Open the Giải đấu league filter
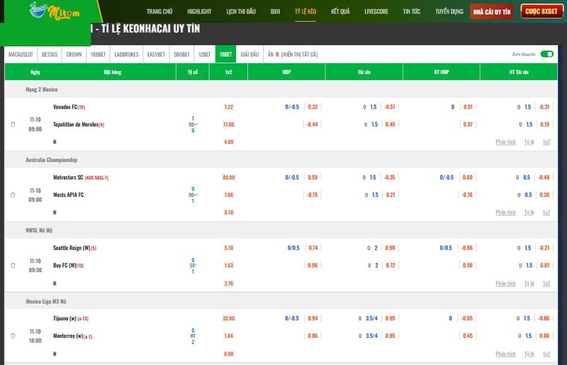Image resolution: width=567 pixels, height=365 pixels. [249, 54]
